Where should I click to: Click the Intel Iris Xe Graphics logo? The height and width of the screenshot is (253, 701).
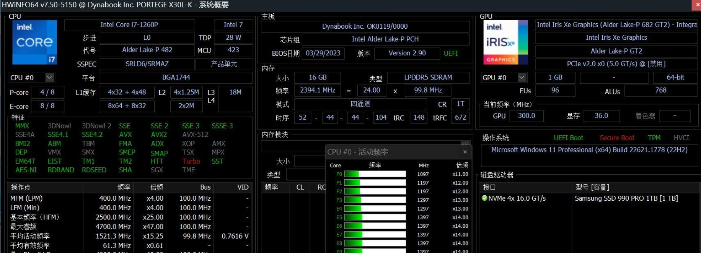505,42
